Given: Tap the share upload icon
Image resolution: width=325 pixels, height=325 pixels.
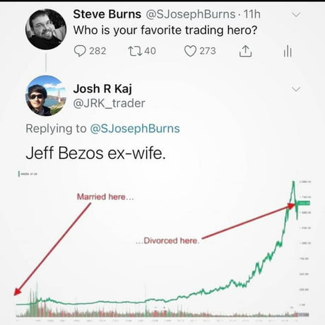Looking at the screenshot, I should [245, 51].
